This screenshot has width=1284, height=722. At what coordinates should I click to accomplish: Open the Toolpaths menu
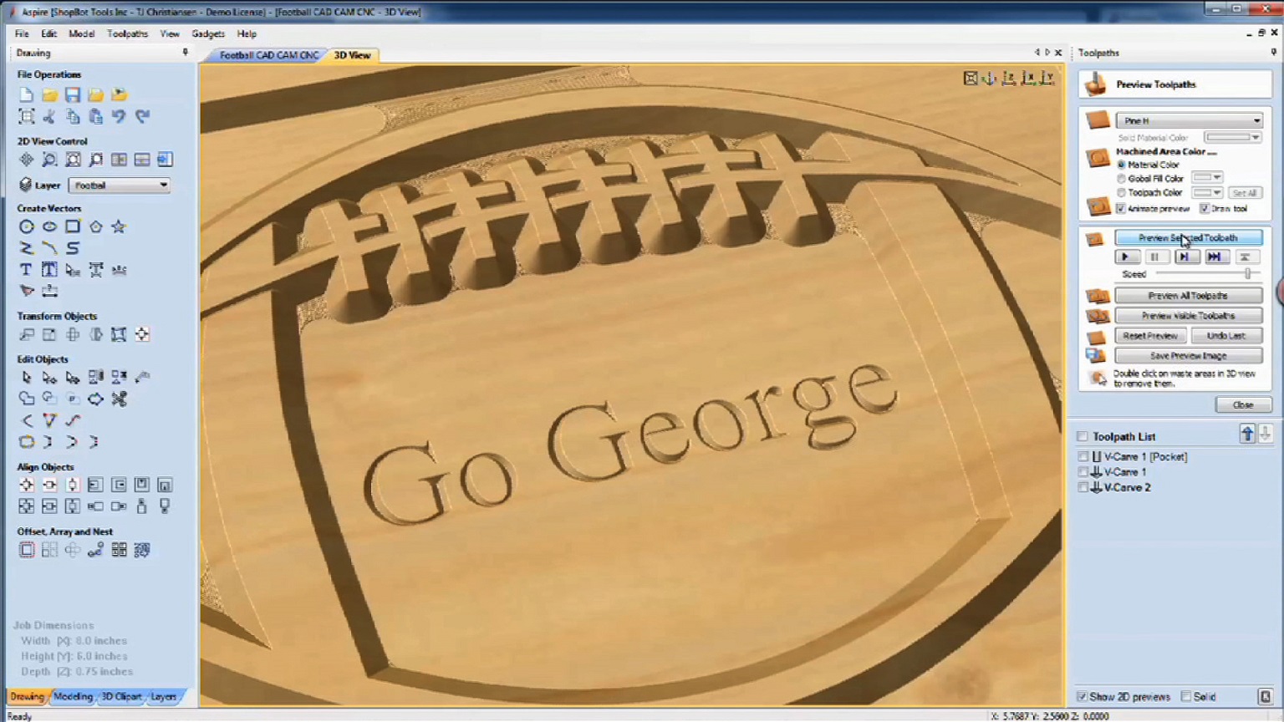(x=127, y=34)
